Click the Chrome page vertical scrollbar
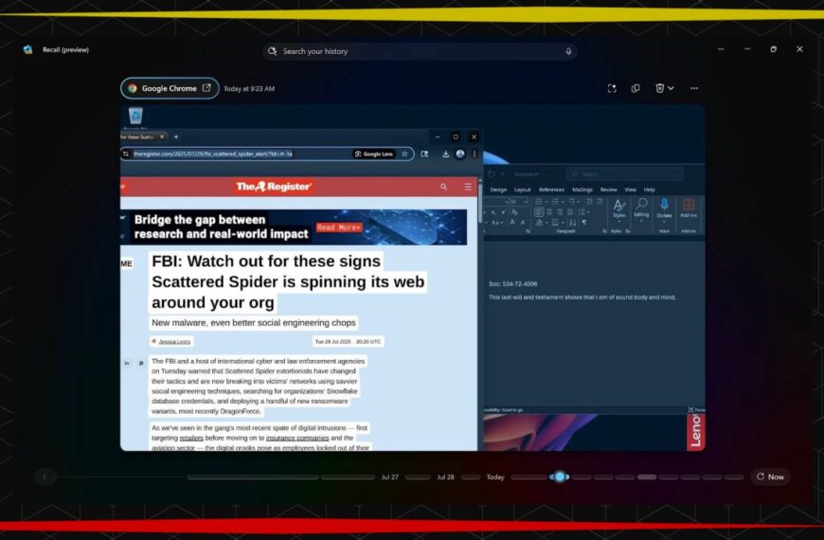Viewport: 824px width, 540px height. (x=480, y=203)
